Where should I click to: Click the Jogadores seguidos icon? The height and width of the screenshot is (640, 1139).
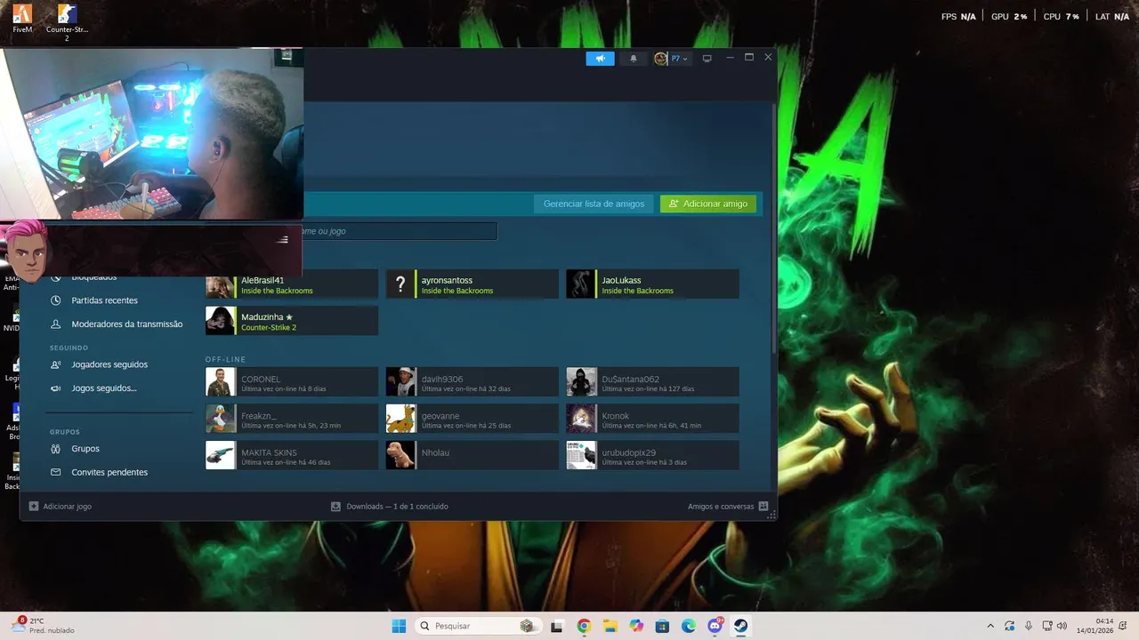point(56,364)
